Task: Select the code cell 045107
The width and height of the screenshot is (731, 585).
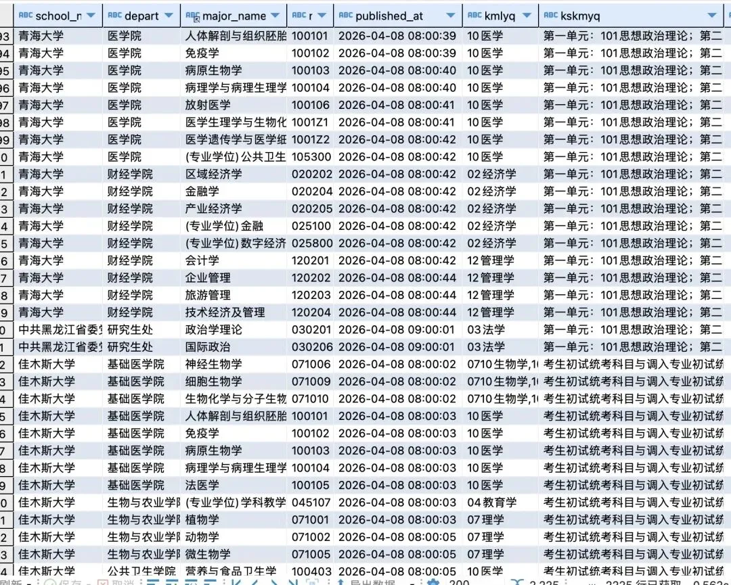Action: coord(310,502)
